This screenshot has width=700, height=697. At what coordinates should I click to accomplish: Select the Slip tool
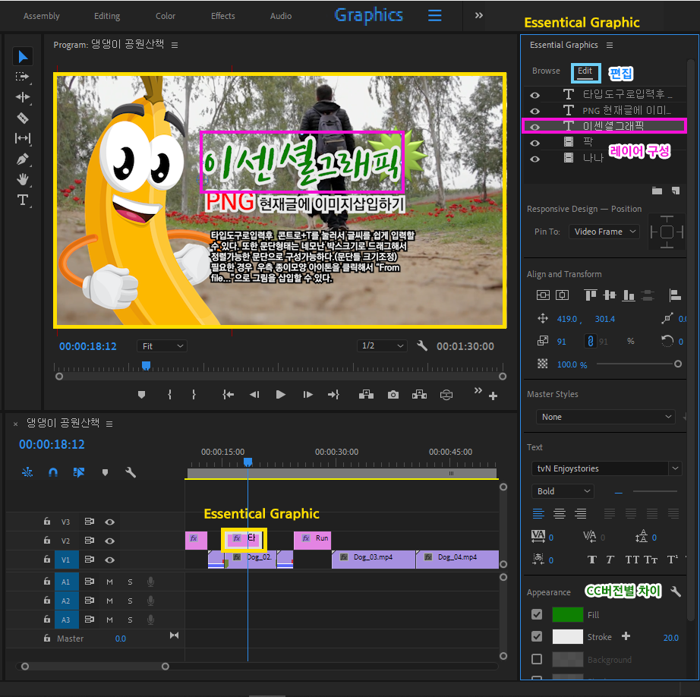[22, 138]
